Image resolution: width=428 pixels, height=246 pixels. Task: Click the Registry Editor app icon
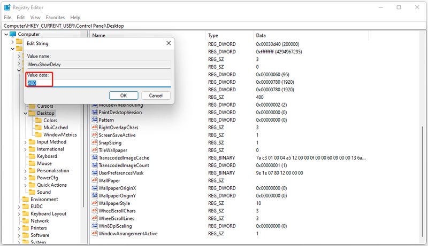[x=7, y=7]
